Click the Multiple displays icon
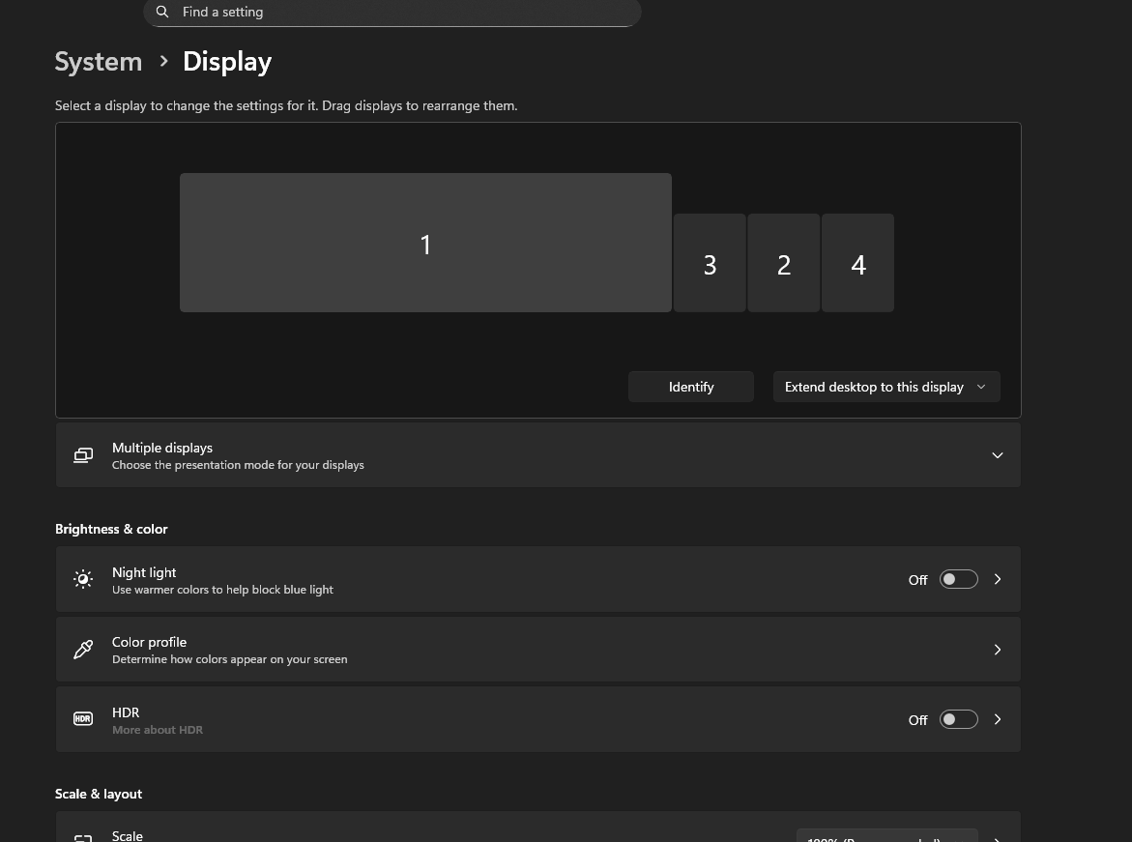 tap(83, 455)
